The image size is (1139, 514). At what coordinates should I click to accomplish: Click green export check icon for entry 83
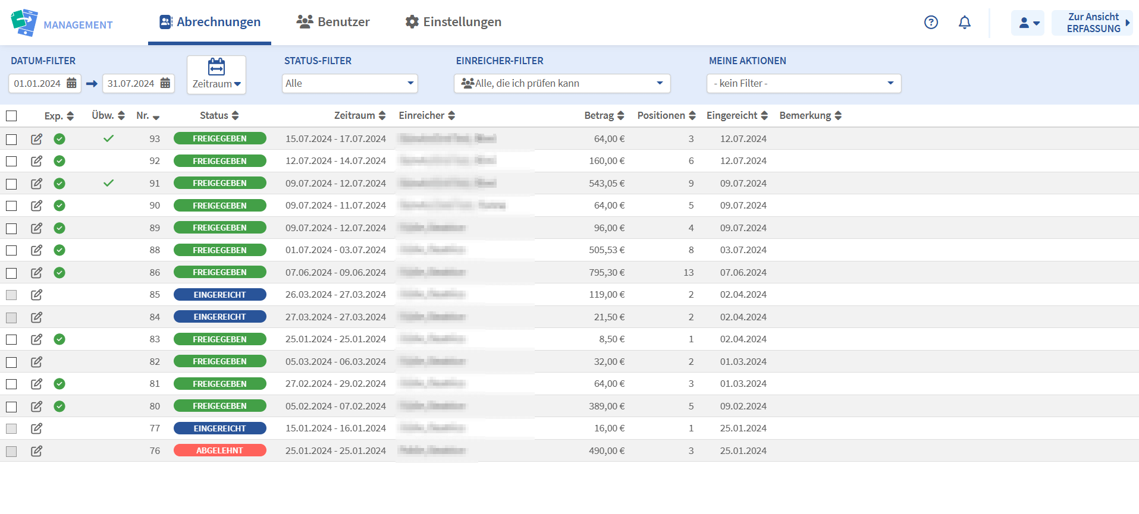(59, 339)
